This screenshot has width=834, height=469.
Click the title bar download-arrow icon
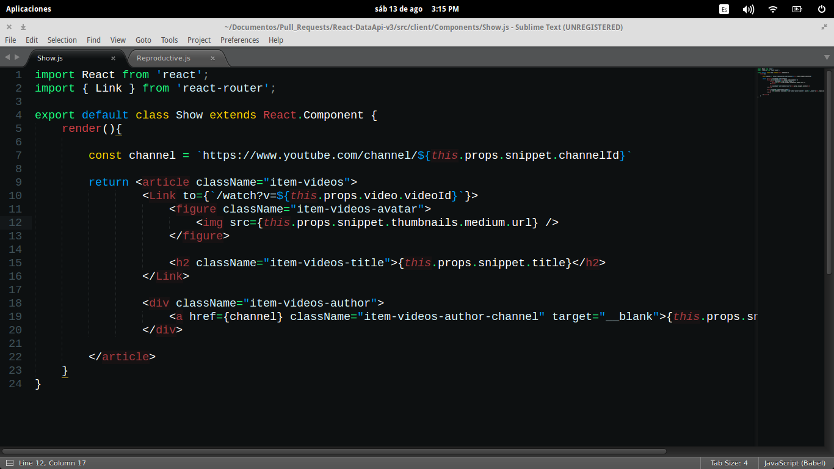tap(23, 27)
